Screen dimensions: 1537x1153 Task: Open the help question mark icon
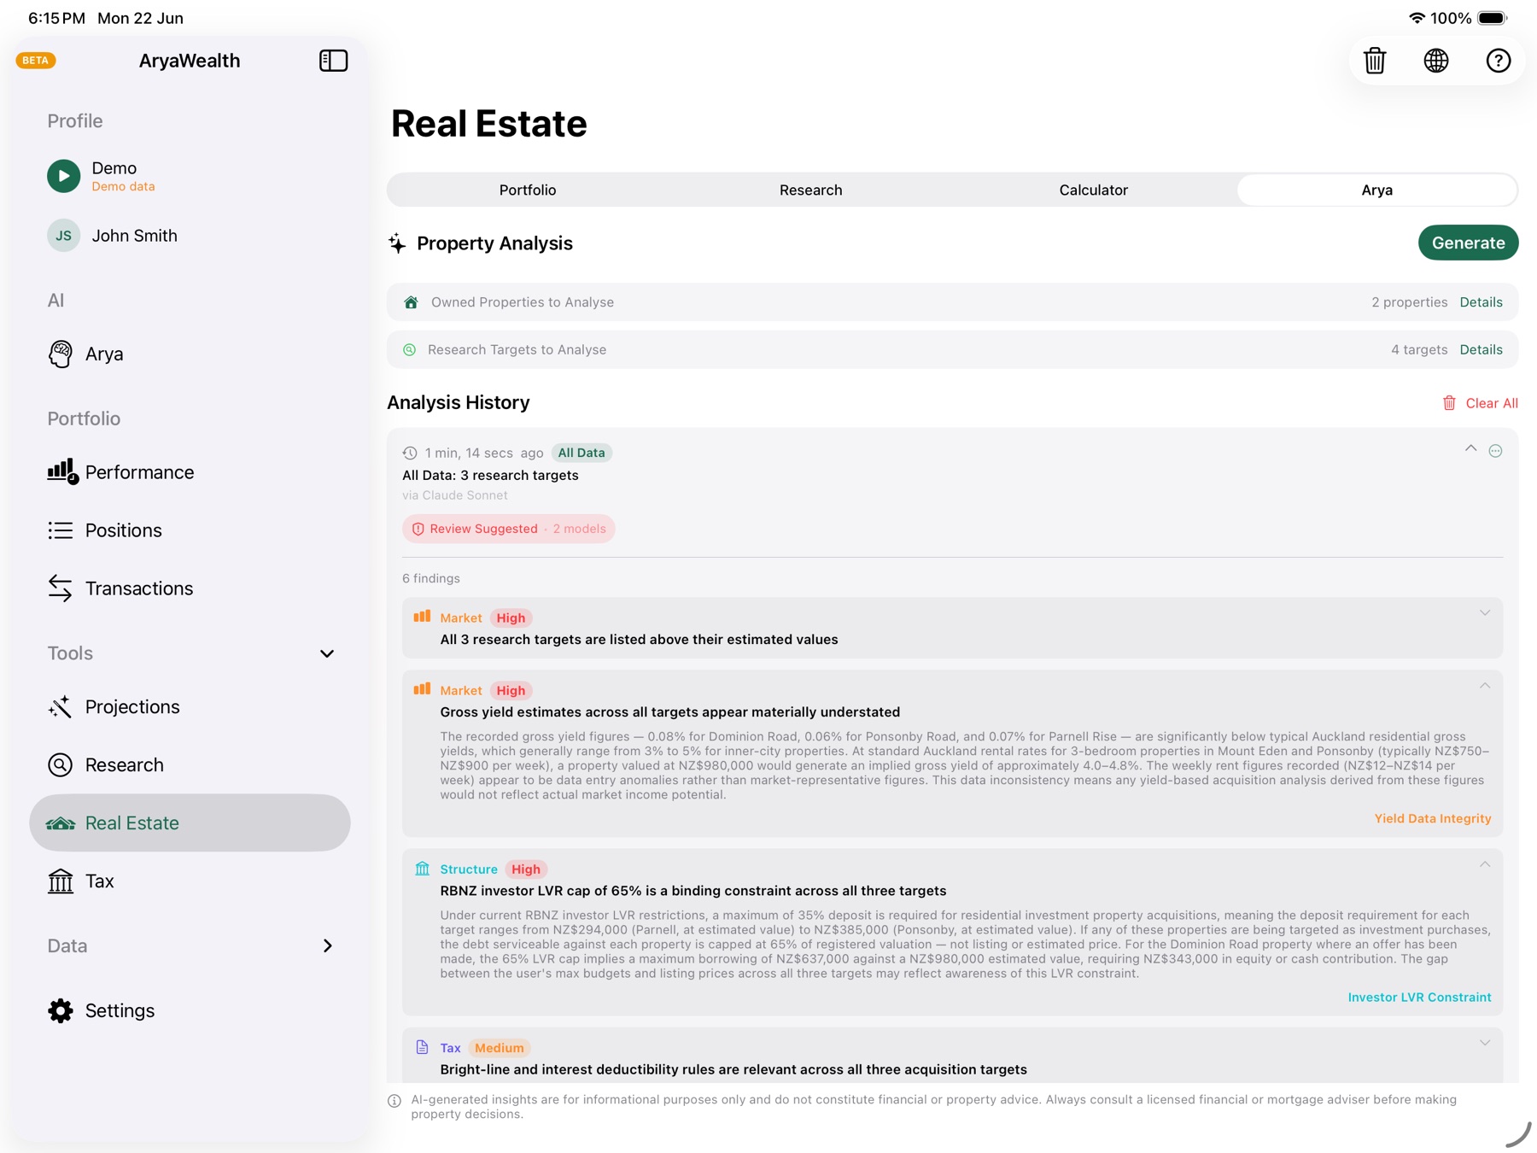(x=1498, y=61)
